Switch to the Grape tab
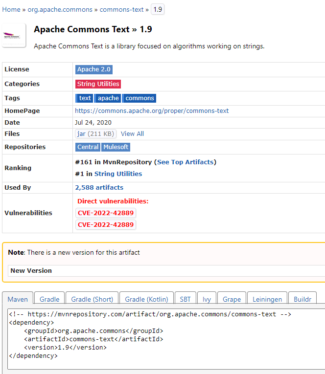Viewport: 325px width, 374px height. [x=232, y=298]
